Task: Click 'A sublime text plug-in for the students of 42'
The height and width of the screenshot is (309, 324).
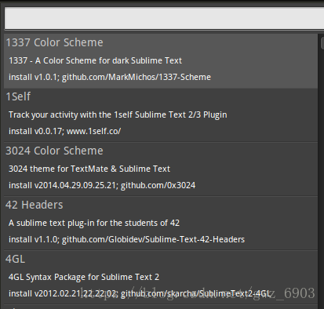Action: coord(94,223)
